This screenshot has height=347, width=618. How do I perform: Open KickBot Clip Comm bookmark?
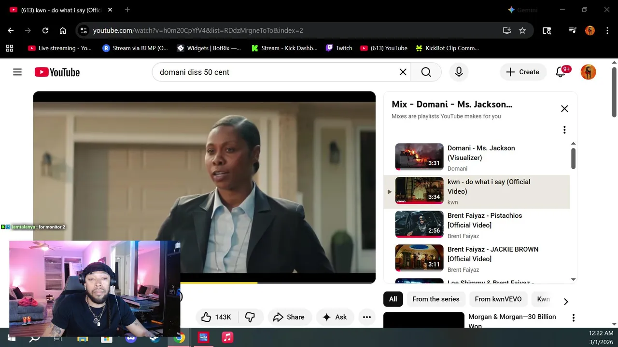click(x=448, y=48)
